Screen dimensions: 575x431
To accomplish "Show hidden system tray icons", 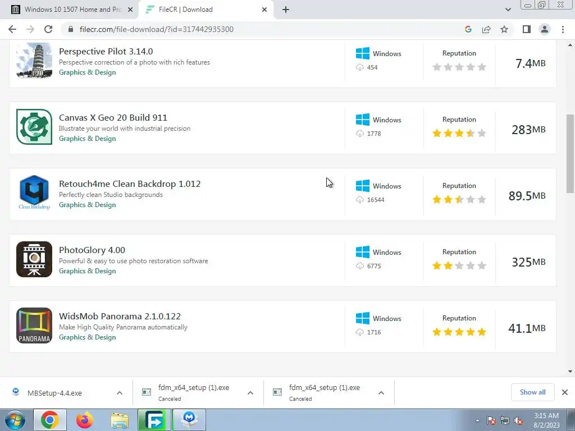I will click(x=477, y=420).
